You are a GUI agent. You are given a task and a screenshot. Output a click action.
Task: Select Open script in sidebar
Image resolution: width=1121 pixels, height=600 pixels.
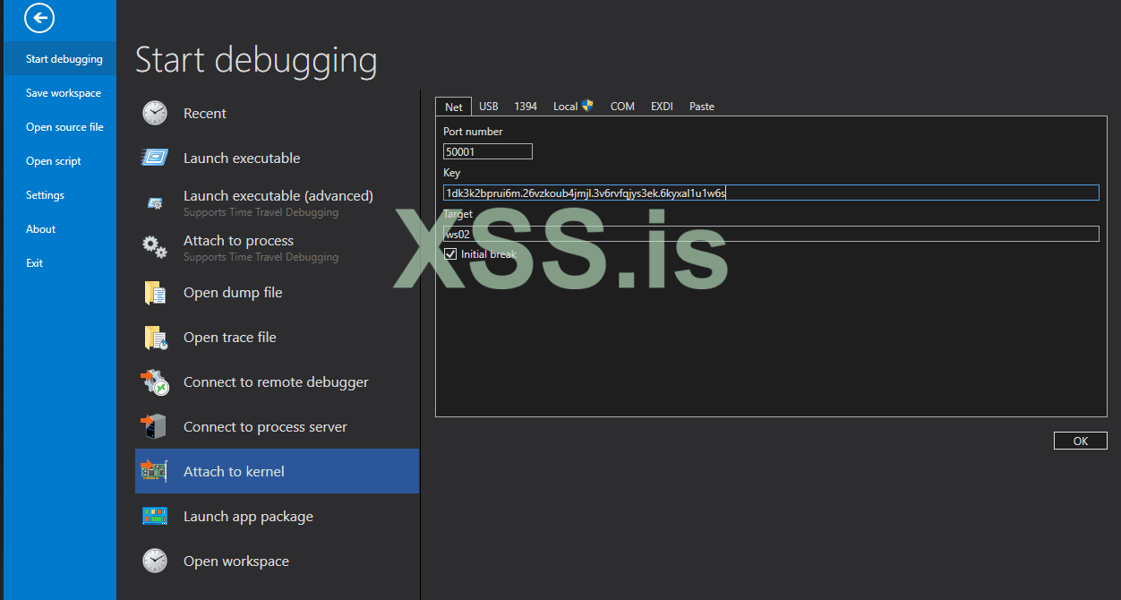click(60, 161)
